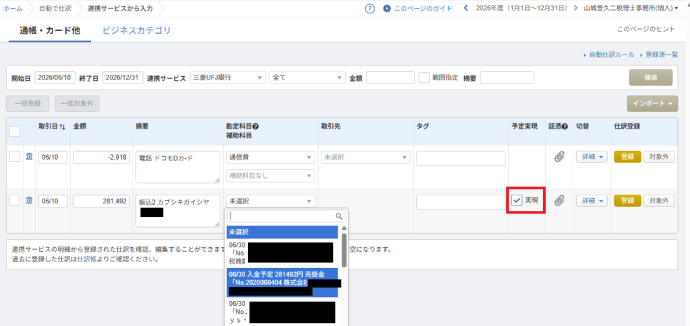Click tag field in 281,492 row
This screenshot has width=690, height=326.
461,202
